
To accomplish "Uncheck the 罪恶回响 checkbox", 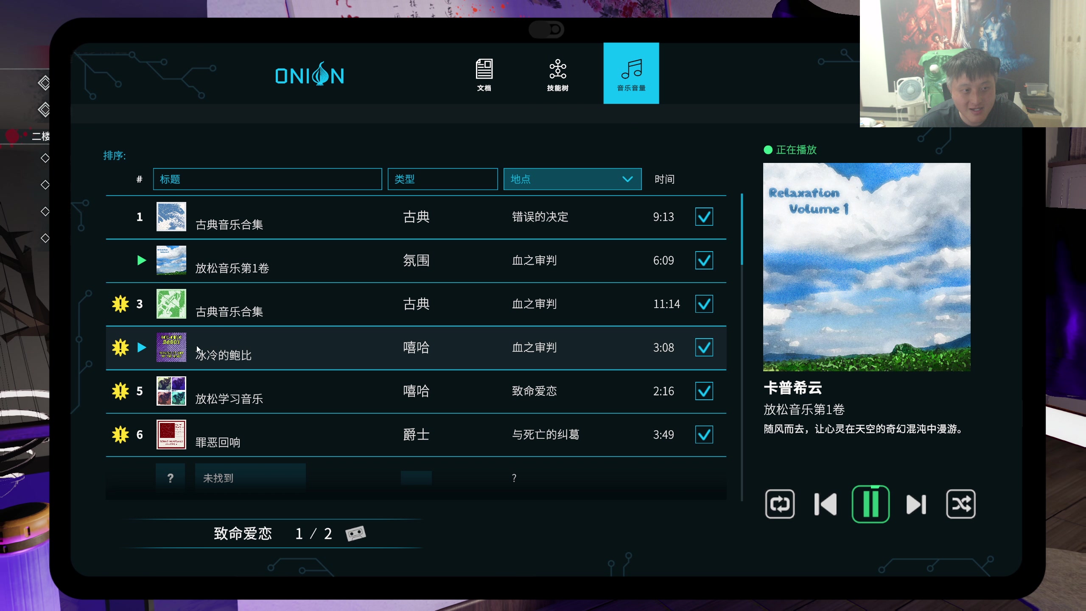I will pyautogui.click(x=704, y=434).
